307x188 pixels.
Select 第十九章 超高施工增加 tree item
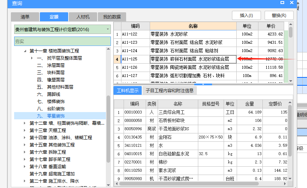pos(52,174)
